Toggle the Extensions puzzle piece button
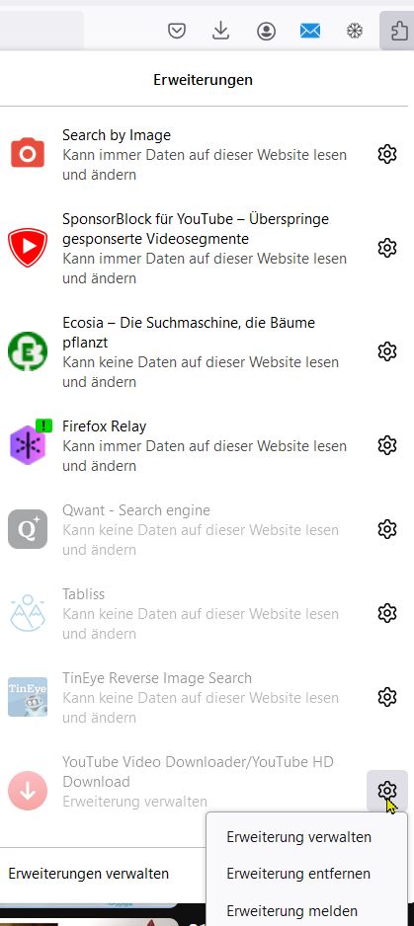 click(399, 31)
